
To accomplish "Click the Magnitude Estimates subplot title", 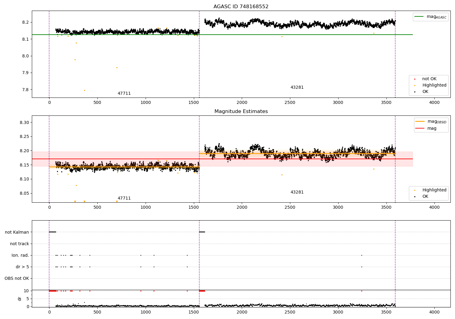I will [x=241, y=111].
